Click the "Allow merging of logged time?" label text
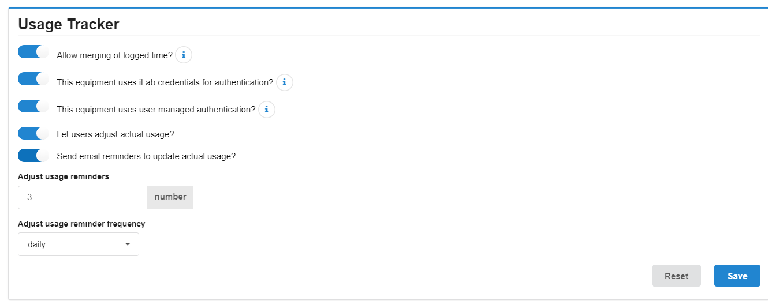Viewport: 768px width, 301px height. point(114,55)
